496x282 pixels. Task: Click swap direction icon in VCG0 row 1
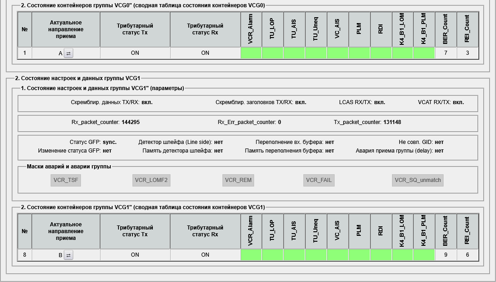coord(68,53)
